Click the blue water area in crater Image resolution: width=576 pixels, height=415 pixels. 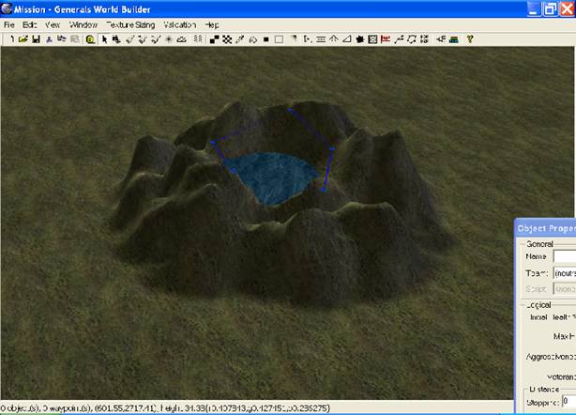point(273,177)
